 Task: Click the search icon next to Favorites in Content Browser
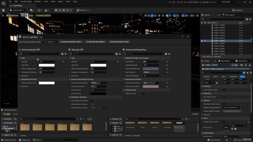(15, 119)
